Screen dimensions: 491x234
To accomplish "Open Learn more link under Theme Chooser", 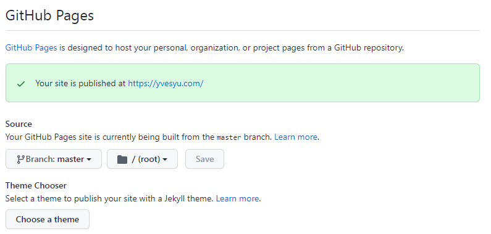I will point(237,198).
